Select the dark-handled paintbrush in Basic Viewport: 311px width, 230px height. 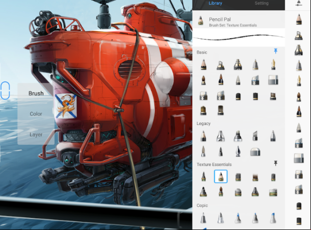point(221,80)
